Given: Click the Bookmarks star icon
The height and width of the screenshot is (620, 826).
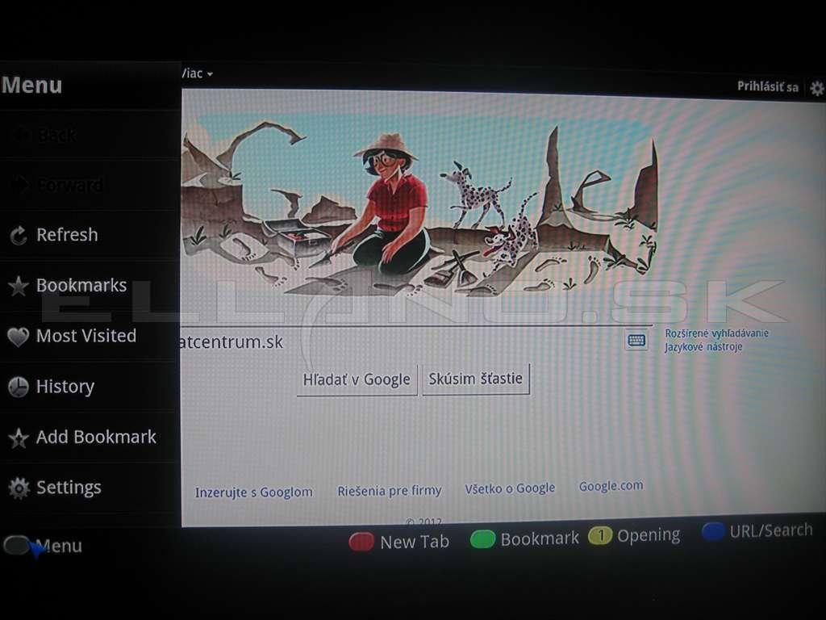Looking at the screenshot, I should point(19,286).
